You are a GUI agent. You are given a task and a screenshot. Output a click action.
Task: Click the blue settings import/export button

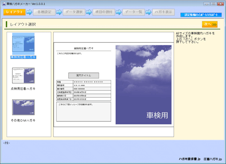coord(201,15)
